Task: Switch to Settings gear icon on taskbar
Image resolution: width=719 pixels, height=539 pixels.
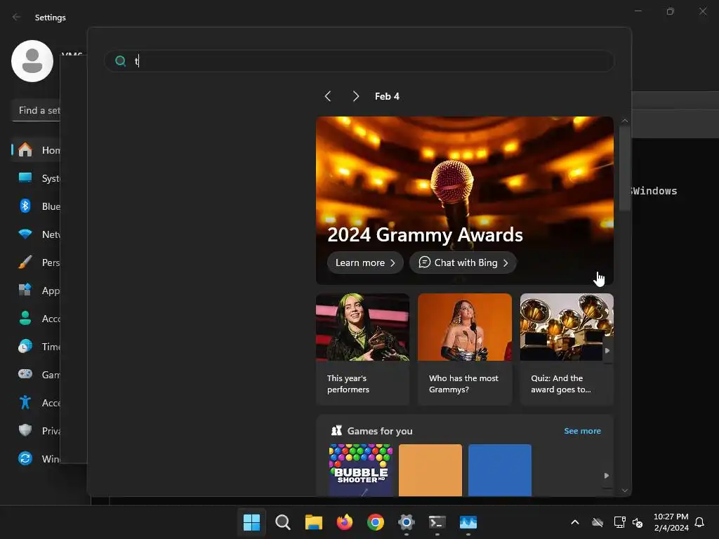Action: (x=407, y=522)
